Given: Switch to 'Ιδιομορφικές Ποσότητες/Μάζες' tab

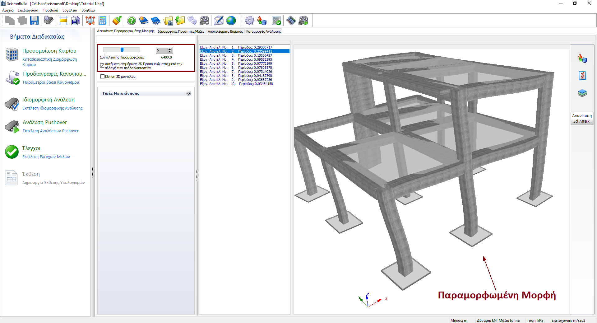Looking at the screenshot, I should pos(181,31).
